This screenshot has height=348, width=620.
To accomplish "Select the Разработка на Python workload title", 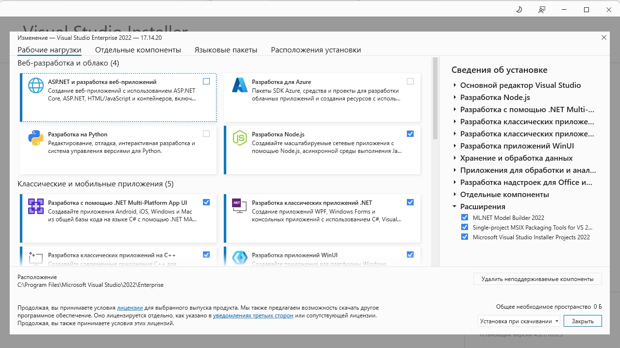I will (78, 134).
